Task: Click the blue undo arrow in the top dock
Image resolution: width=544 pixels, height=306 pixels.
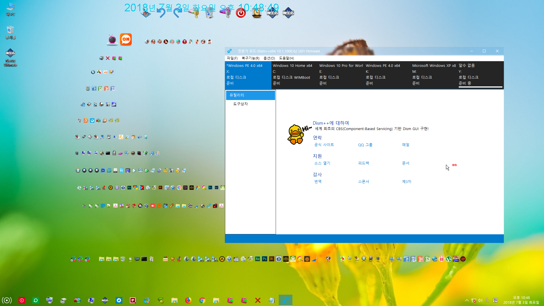Action: click(161, 13)
